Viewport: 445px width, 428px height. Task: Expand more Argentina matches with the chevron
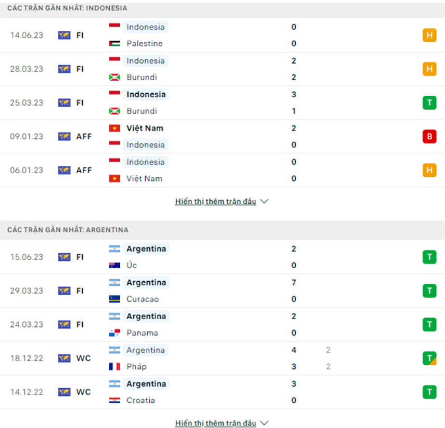(263, 423)
